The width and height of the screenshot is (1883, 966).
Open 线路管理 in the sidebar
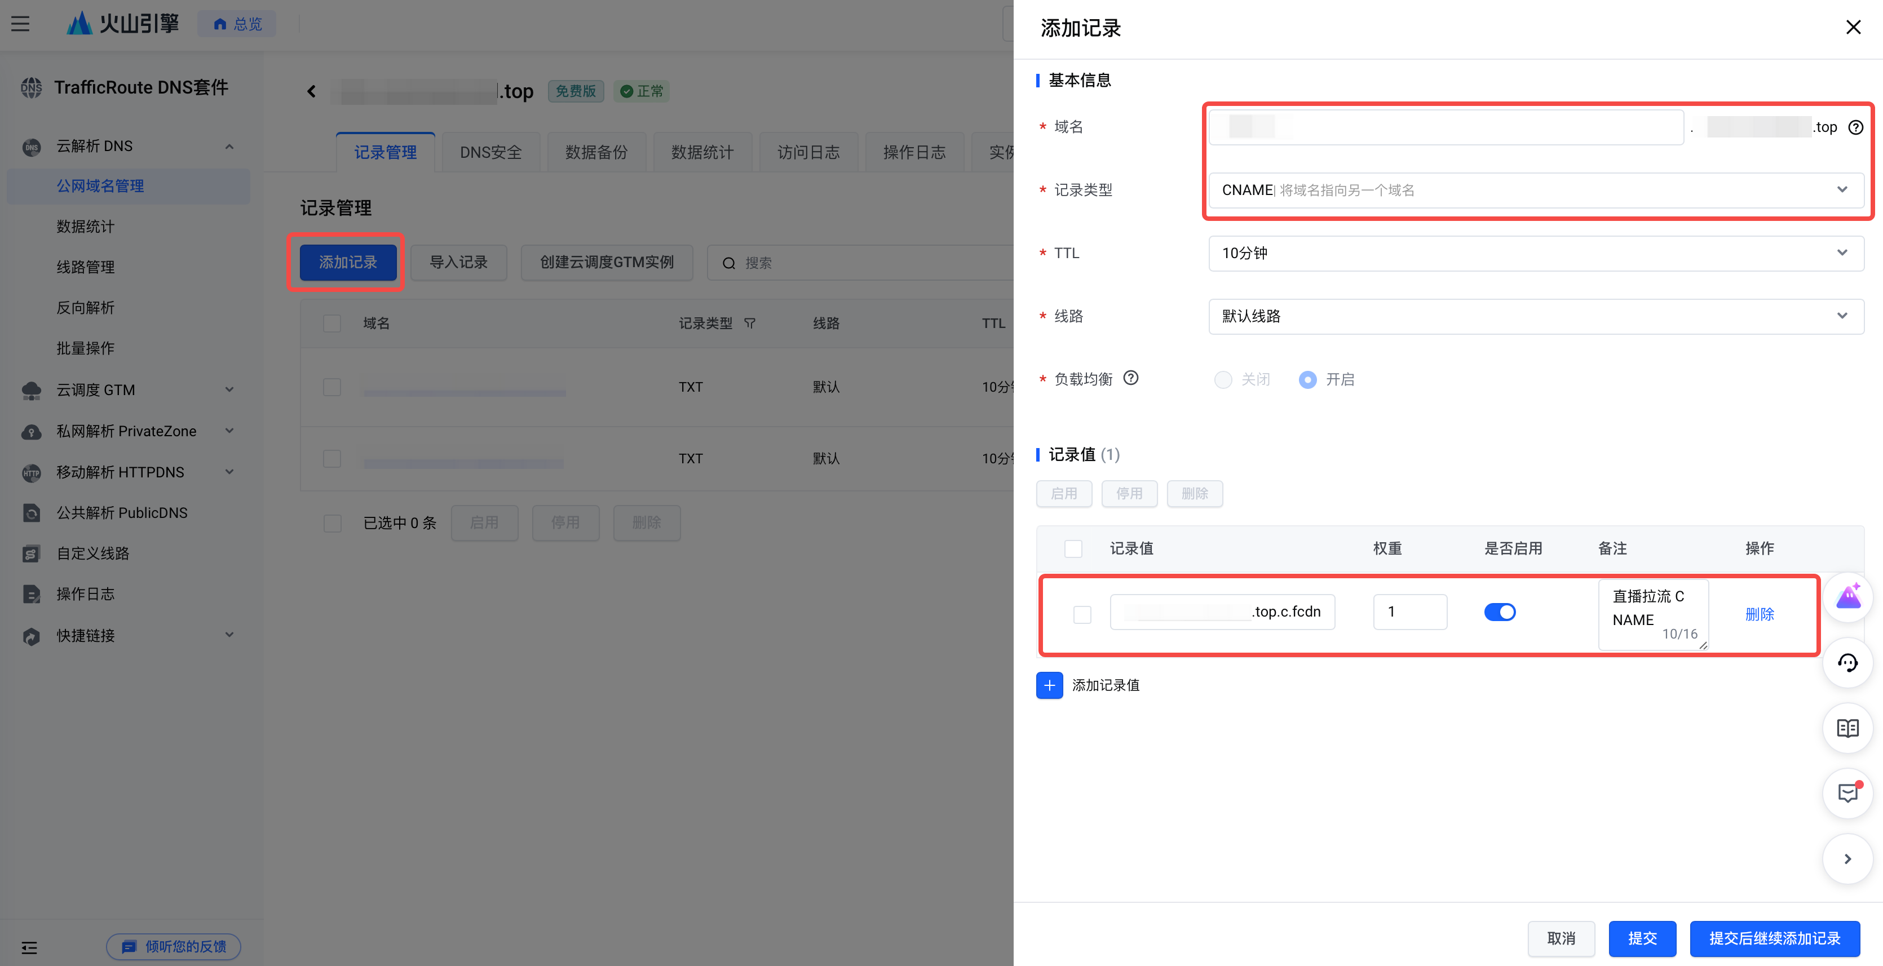[x=86, y=267]
